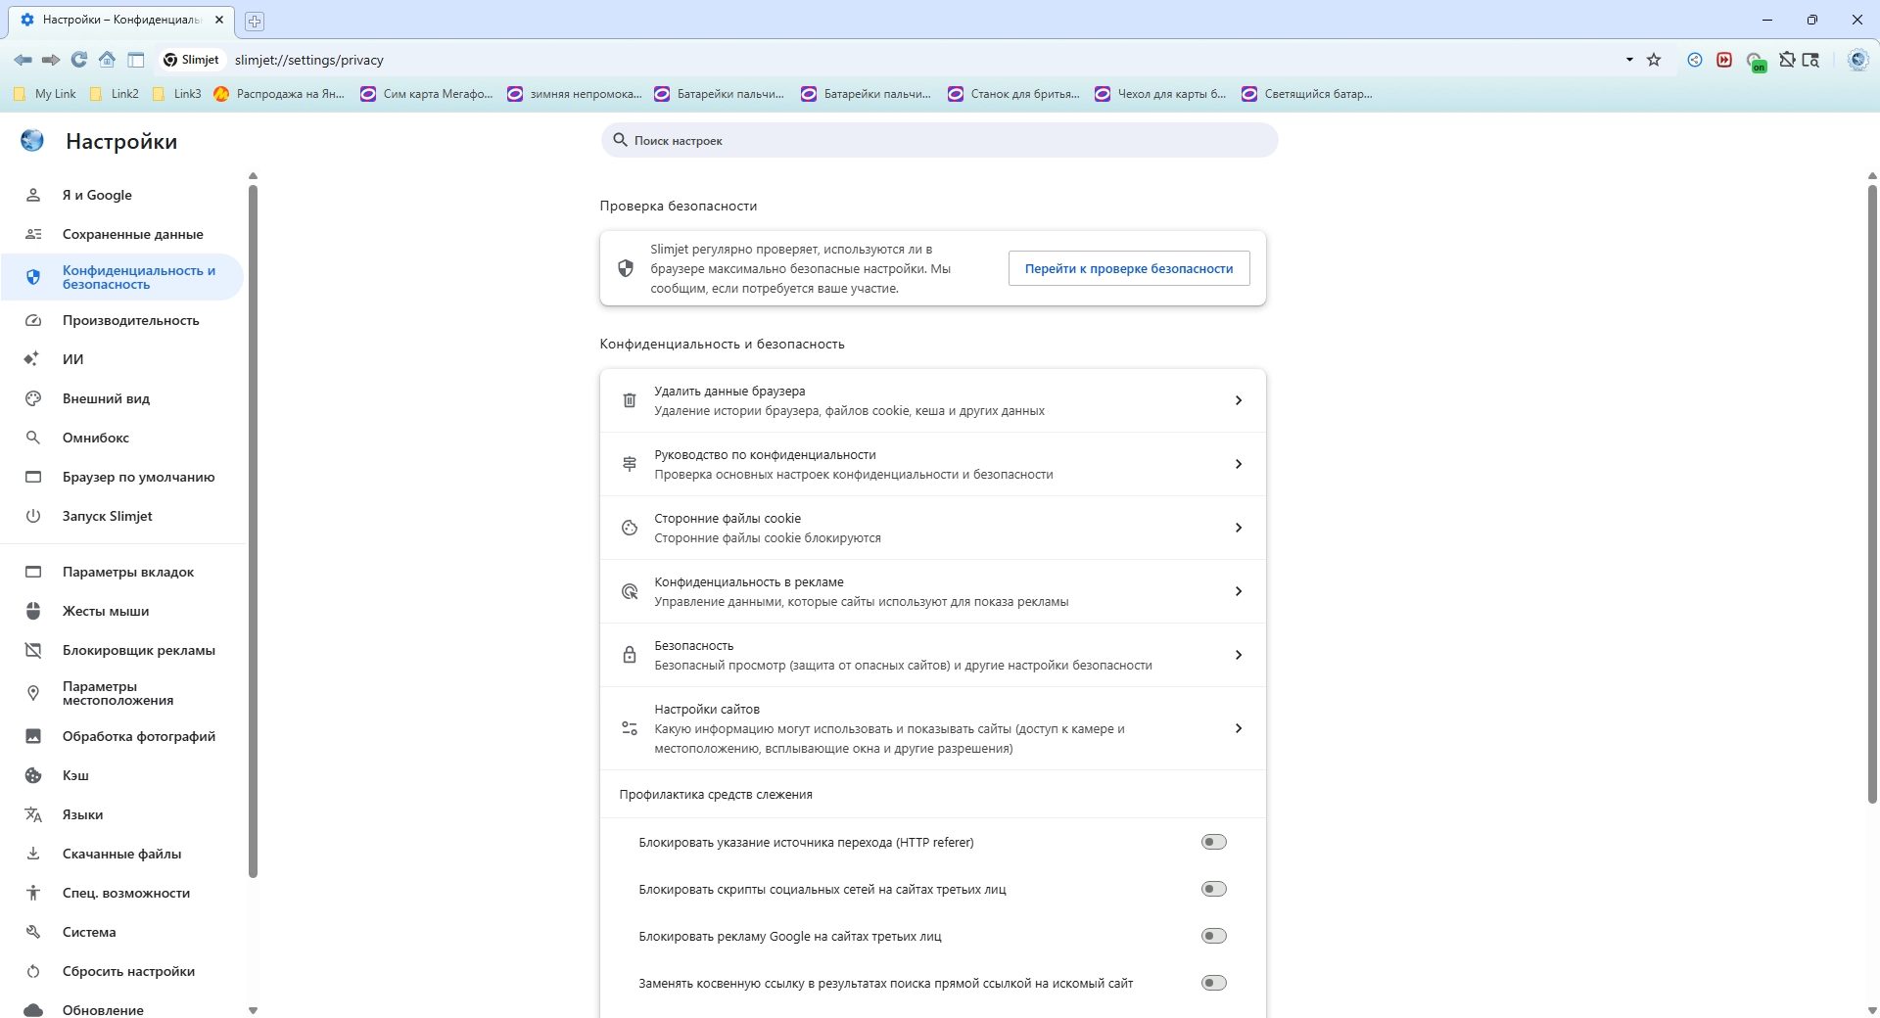Open the address bar history dropdown arrow
The width and height of the screenshot is (1880, 1018).
1629,60
